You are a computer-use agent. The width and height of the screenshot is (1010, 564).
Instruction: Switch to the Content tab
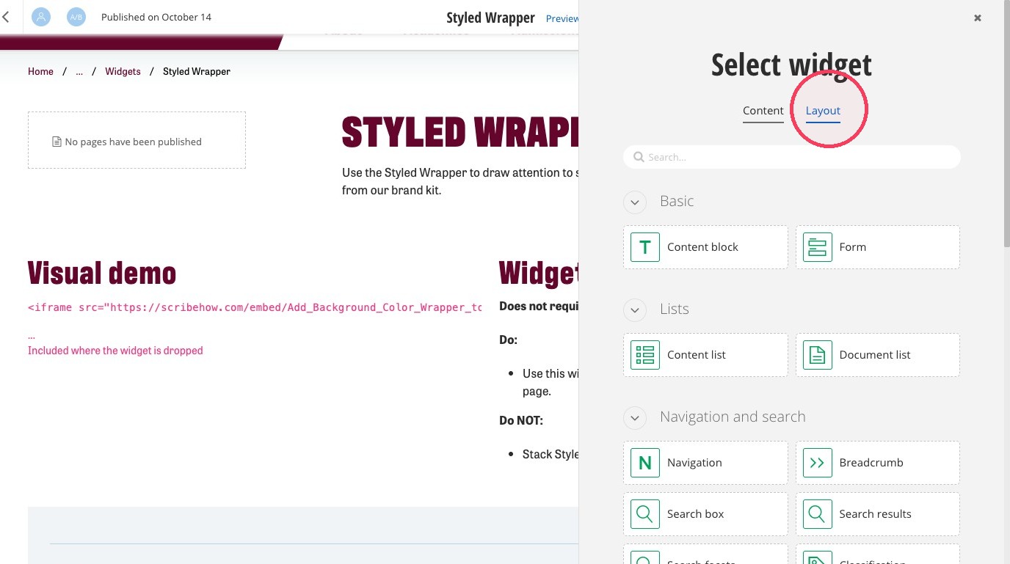click(x=763, y=111)
